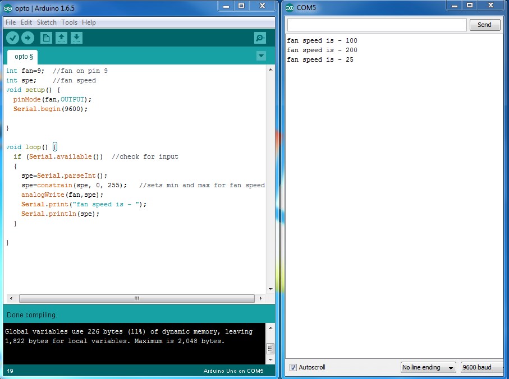Click the '//sets min and max for fan speed' comment
509x379 pixels.
202,185
